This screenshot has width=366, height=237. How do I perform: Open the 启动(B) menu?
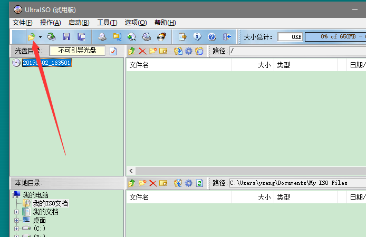(x=79, y=23)
